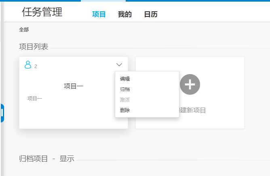
Task: Collapse the chevron menu on 项目一 card
Action: [x=119, y=64]
